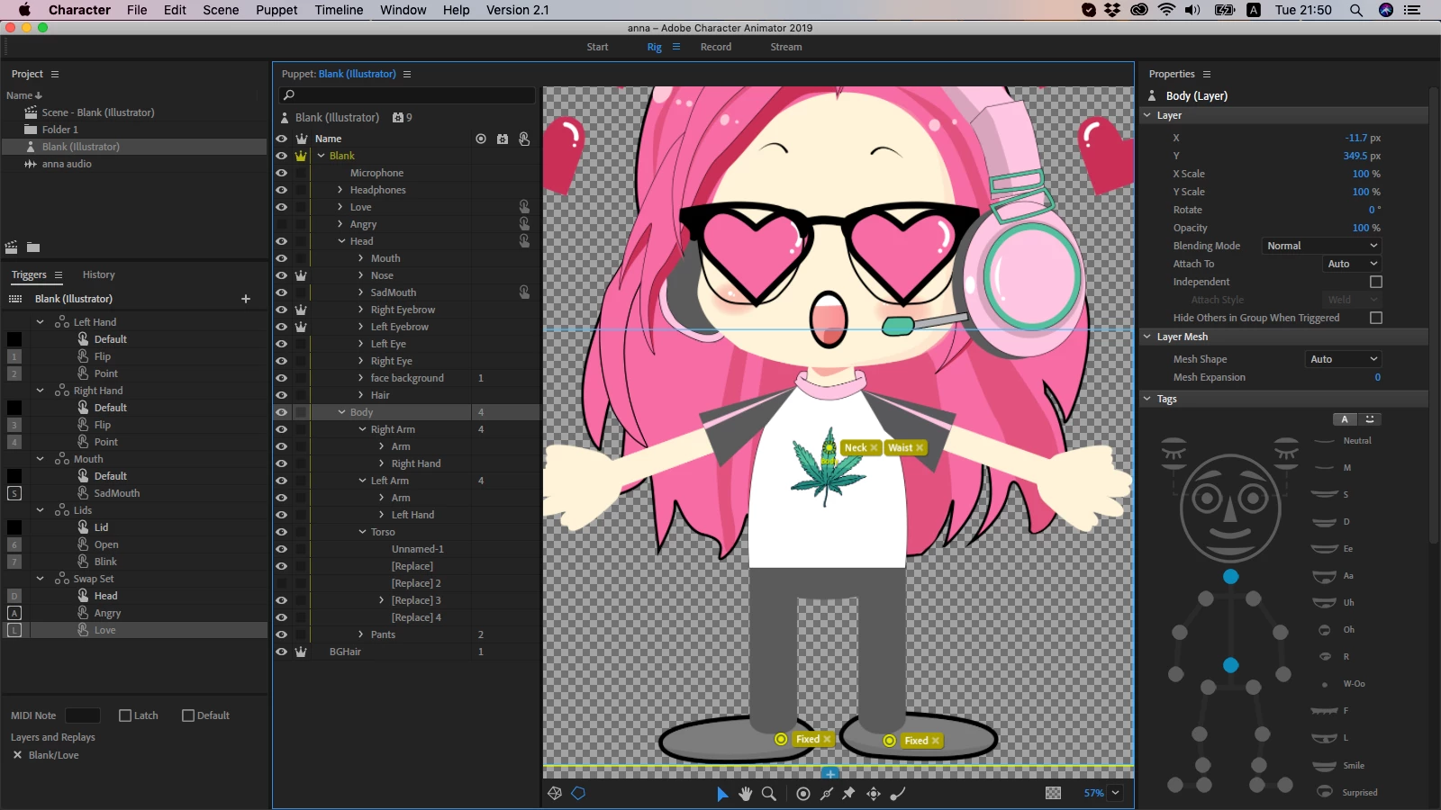Select the Stick tool
Image resolution: width=1441 pixels, height=810 pixels.
[x=826, y=793]
